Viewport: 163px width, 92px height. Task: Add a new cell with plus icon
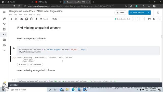11,19
